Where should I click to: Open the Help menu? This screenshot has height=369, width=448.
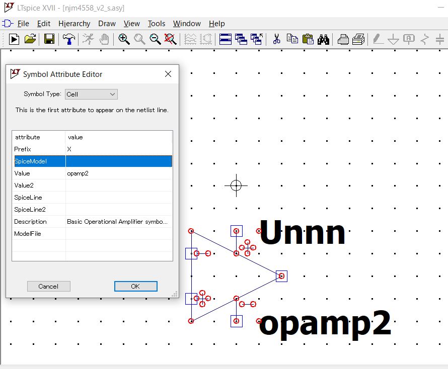coord(216,24)
